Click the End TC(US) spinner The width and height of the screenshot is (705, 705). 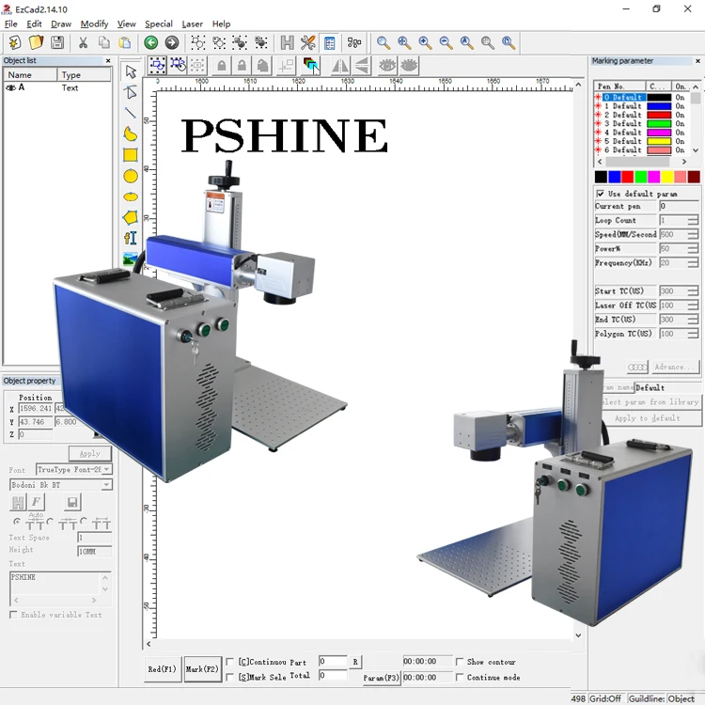(693, 320)
